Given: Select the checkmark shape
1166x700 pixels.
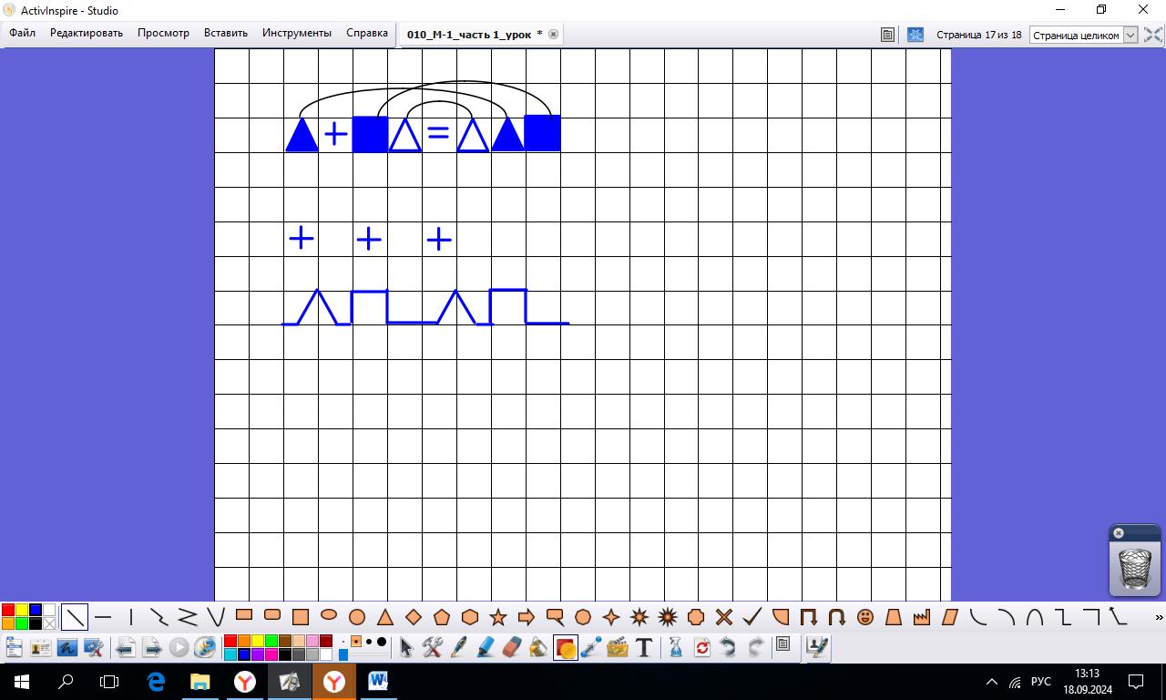Looking at the screenshot, I should [752, 617].
